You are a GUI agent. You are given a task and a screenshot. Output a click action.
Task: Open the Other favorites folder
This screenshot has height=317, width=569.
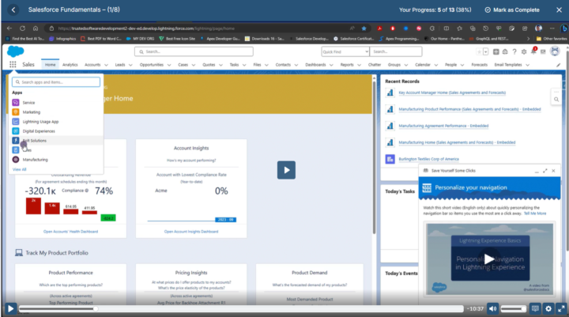pos(552,39)
